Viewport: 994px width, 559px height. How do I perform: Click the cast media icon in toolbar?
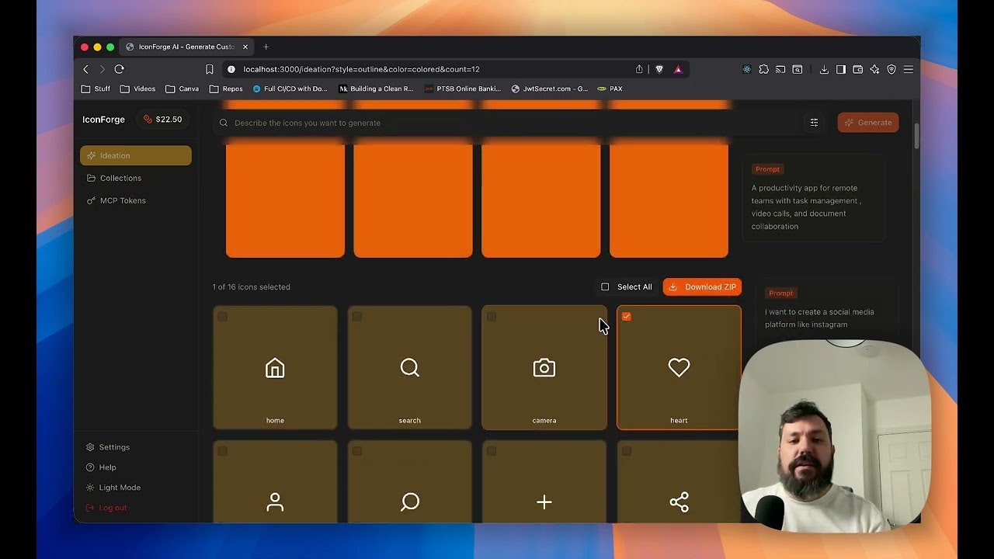pyautogui.click(x=780, y=69)
